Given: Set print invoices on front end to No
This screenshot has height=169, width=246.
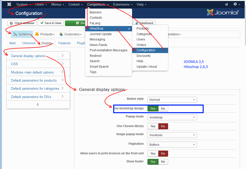Looking at the screenshot, I should 163,153.
